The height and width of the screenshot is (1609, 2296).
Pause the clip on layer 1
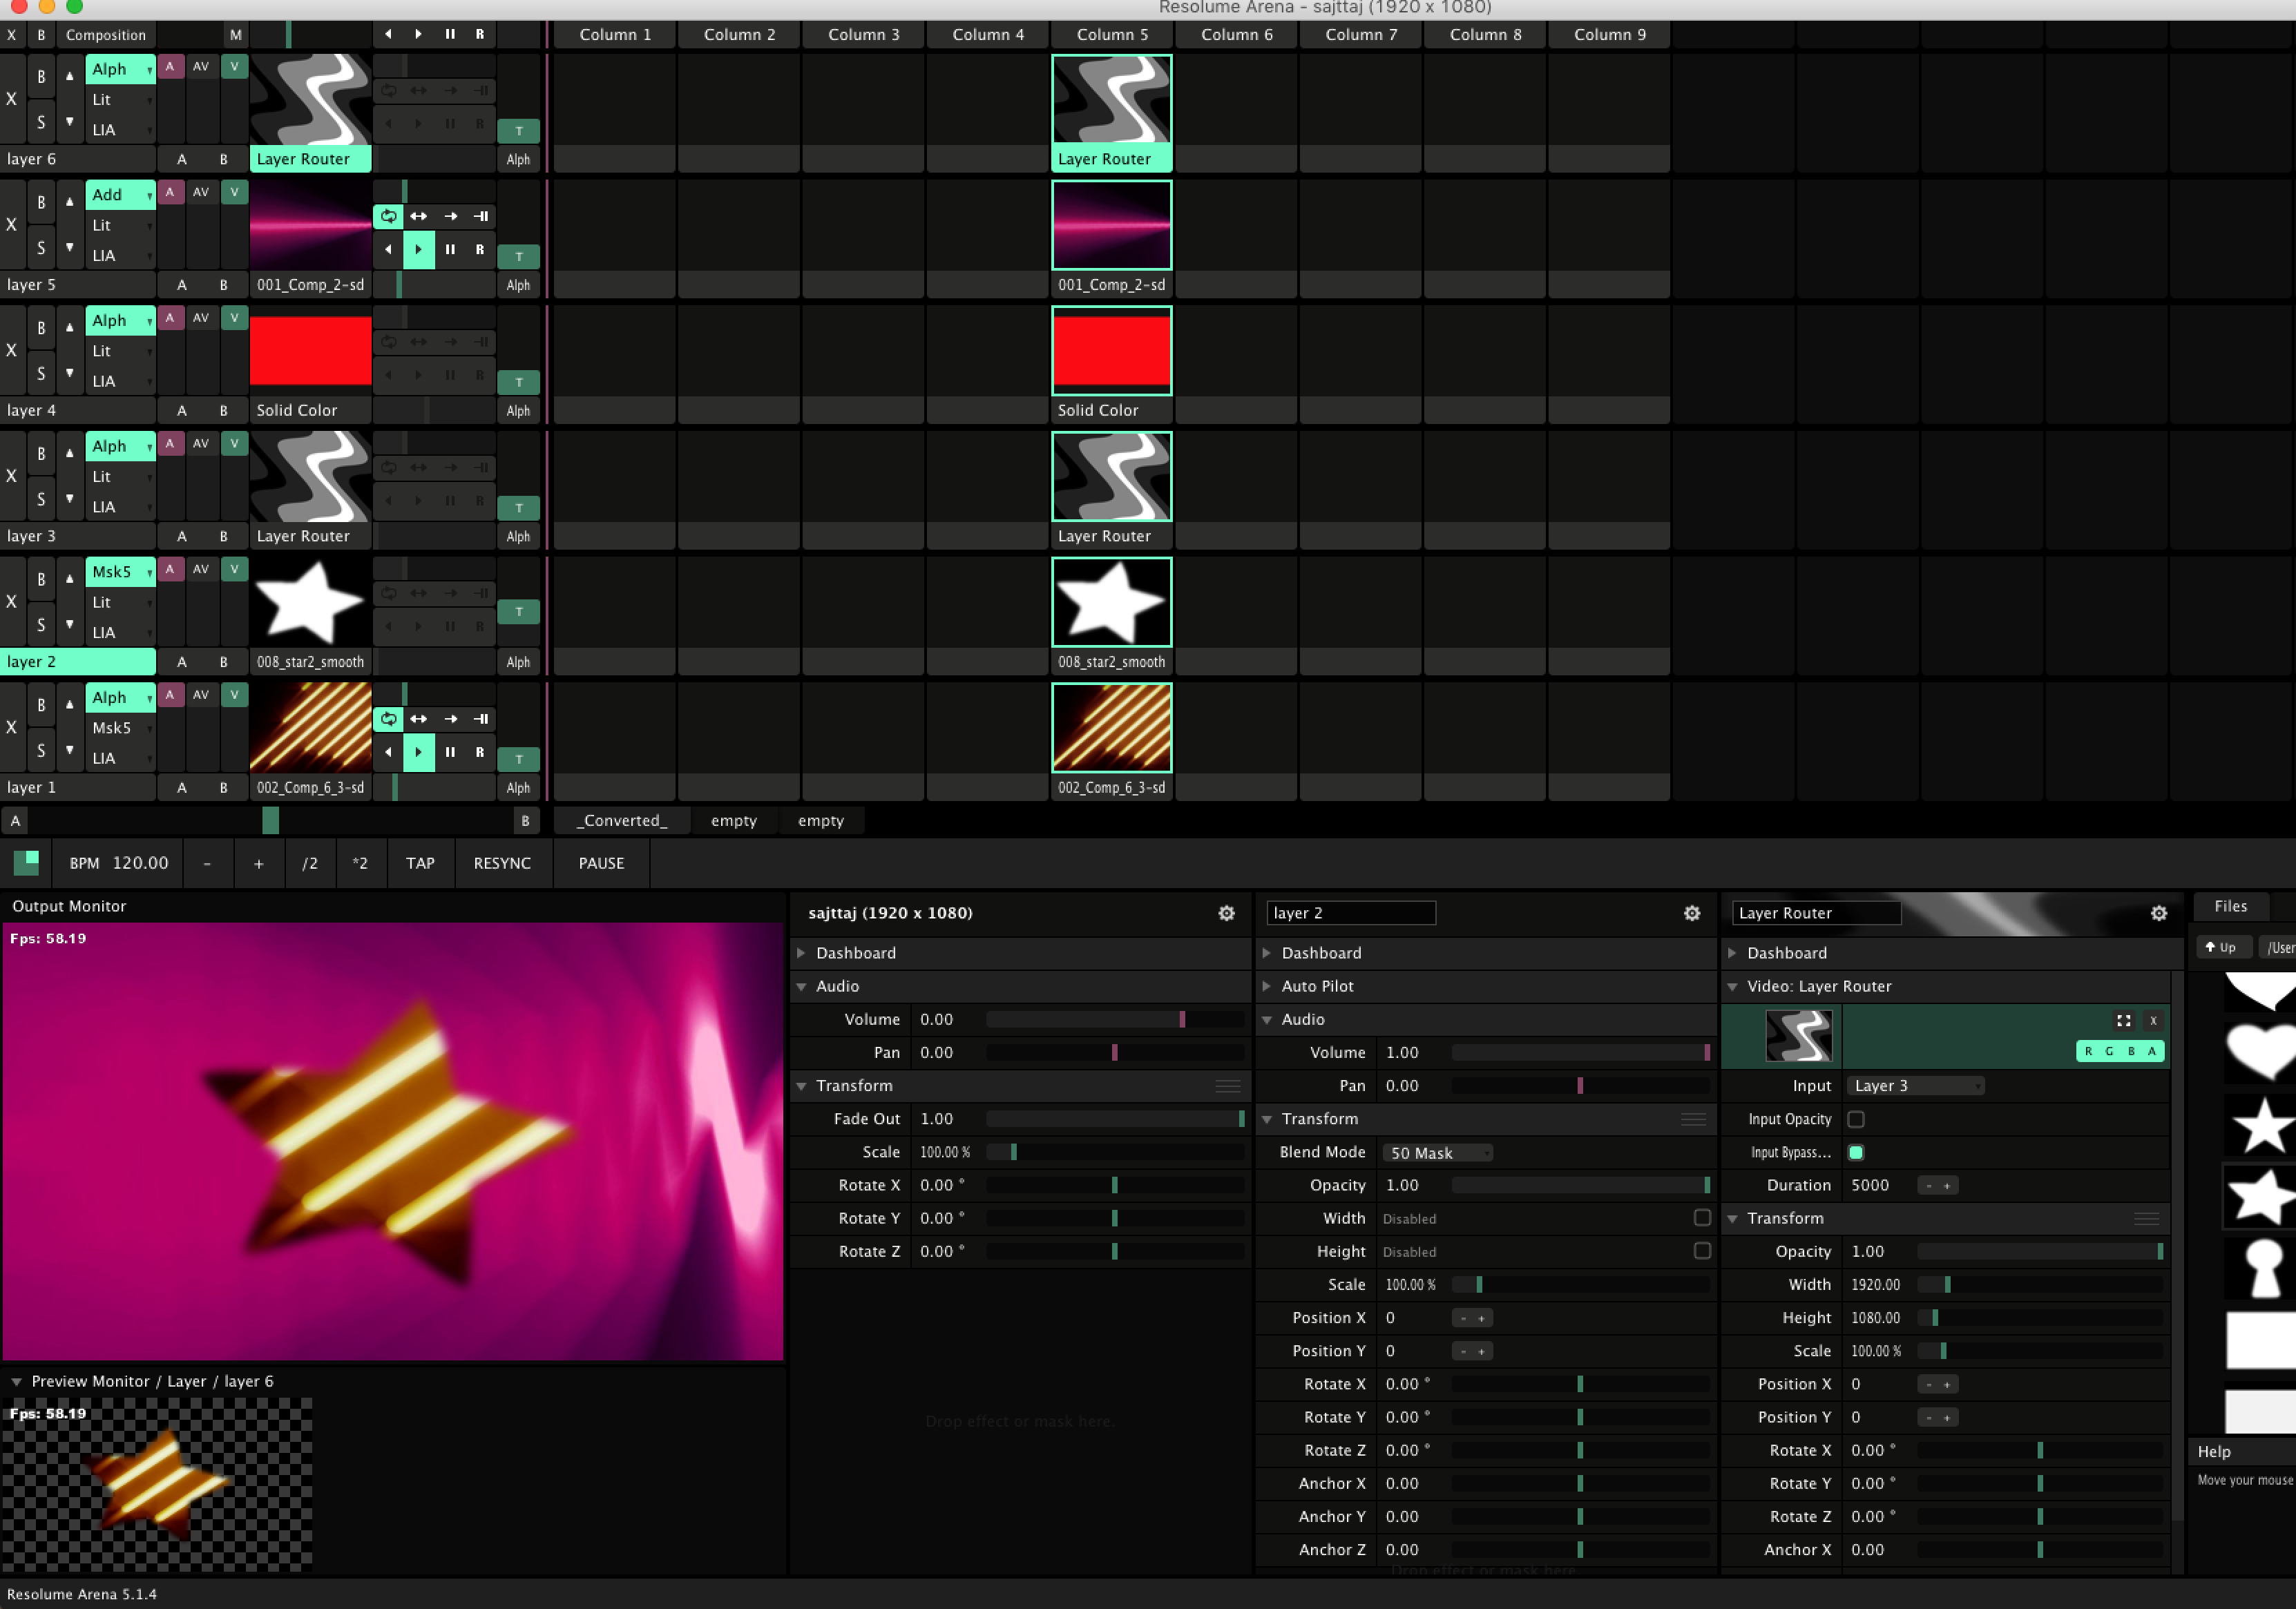[450, 752]
